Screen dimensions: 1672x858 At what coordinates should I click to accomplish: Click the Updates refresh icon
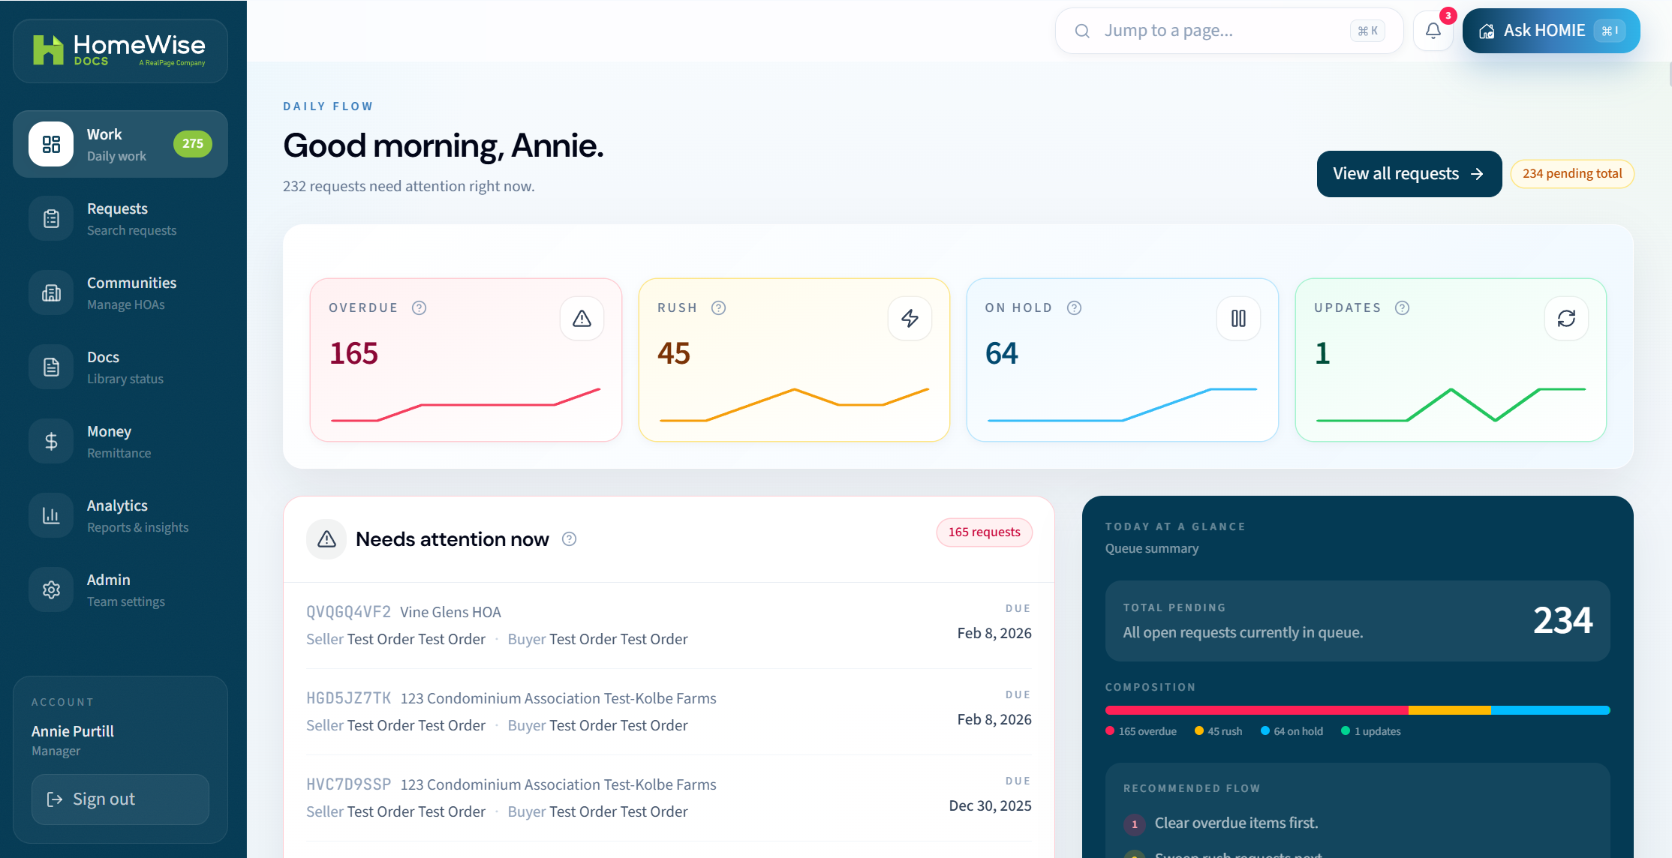coord(1566,319)
